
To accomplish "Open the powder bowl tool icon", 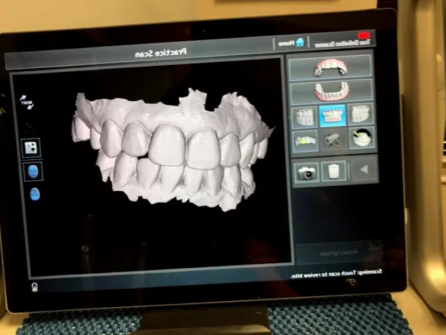I will (x=362, y=138).
